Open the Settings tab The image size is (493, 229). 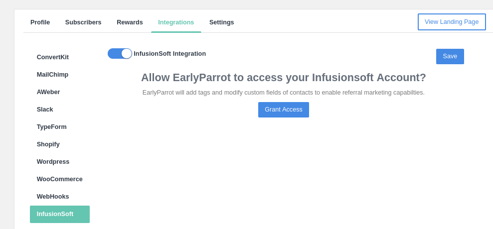pyautogui.click(x=222, y=22)
